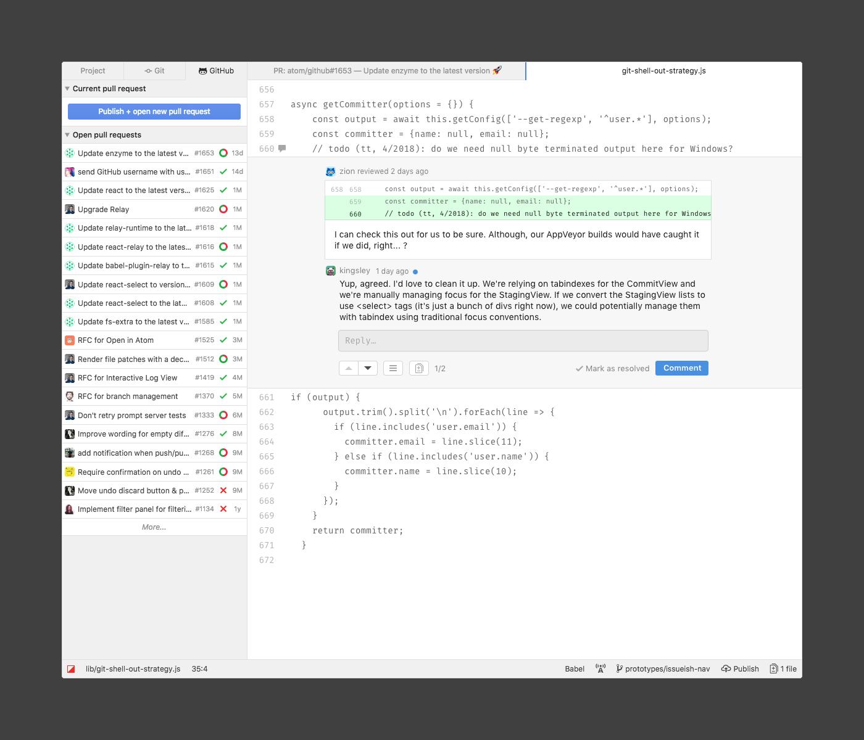The height and width of the screenshot is (740, 864).
Task: Click the file diff icon button
Action: click(419, 368)
